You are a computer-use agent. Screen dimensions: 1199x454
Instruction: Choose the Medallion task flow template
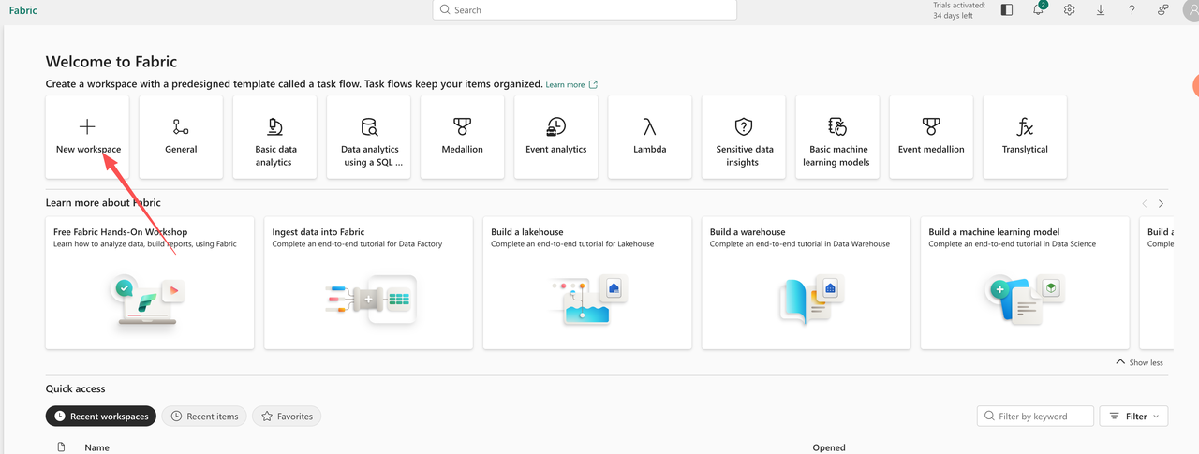(x=462, y=137)
